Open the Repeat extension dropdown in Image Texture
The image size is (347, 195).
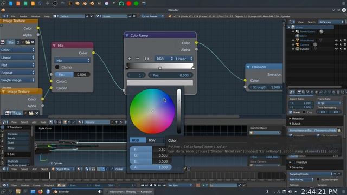(17, 73)
